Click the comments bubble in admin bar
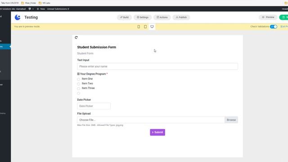The width and height of the screenshot is (288, 162). 30,9
